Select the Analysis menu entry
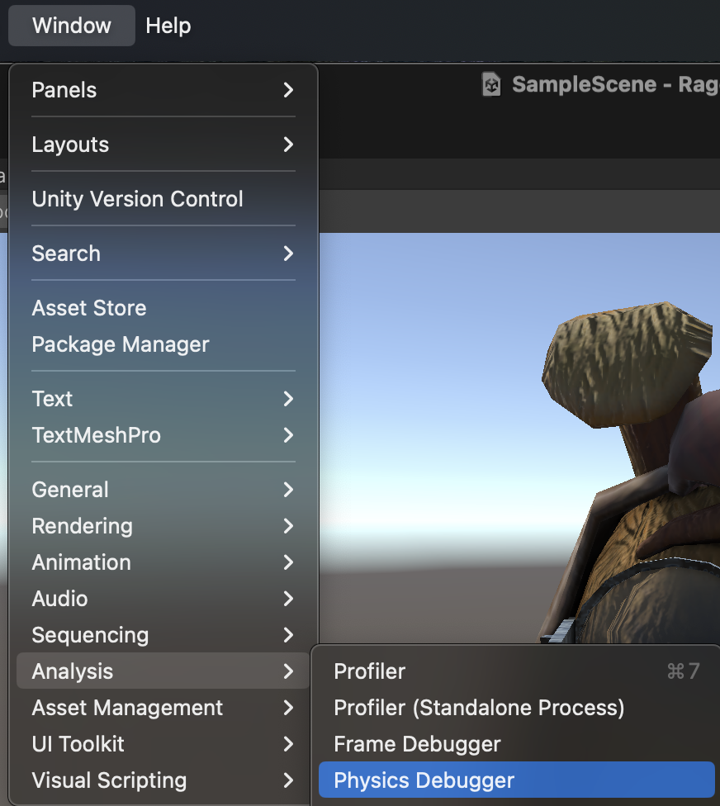Image resolution: width=720 pixels, height=806 pixels. 163,671
